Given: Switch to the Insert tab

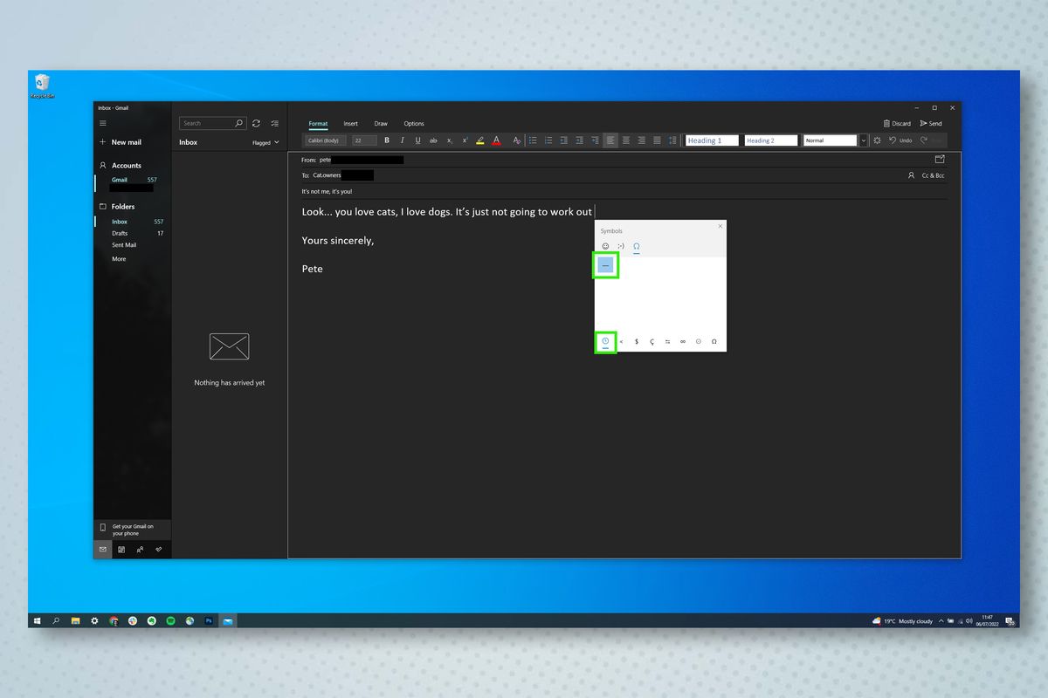Looking at the screenshot, I should pyautogui.click(x=351, y=123).
